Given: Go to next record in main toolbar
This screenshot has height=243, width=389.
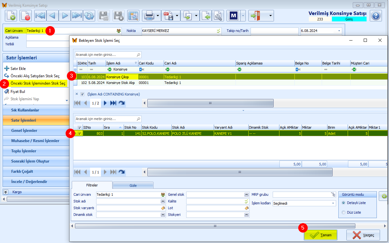Looking at the screenshot, I should (x=65, y=15).
